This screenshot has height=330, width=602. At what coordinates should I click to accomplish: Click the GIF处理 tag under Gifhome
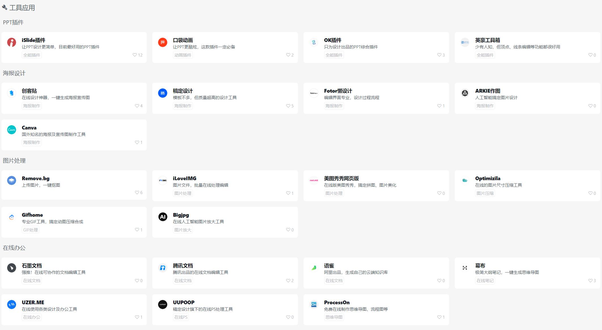(x=31, y=230)
